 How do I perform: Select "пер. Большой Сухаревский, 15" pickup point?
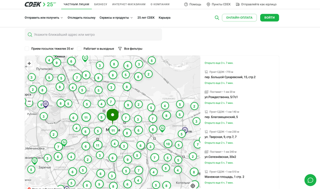coord(230,77)
